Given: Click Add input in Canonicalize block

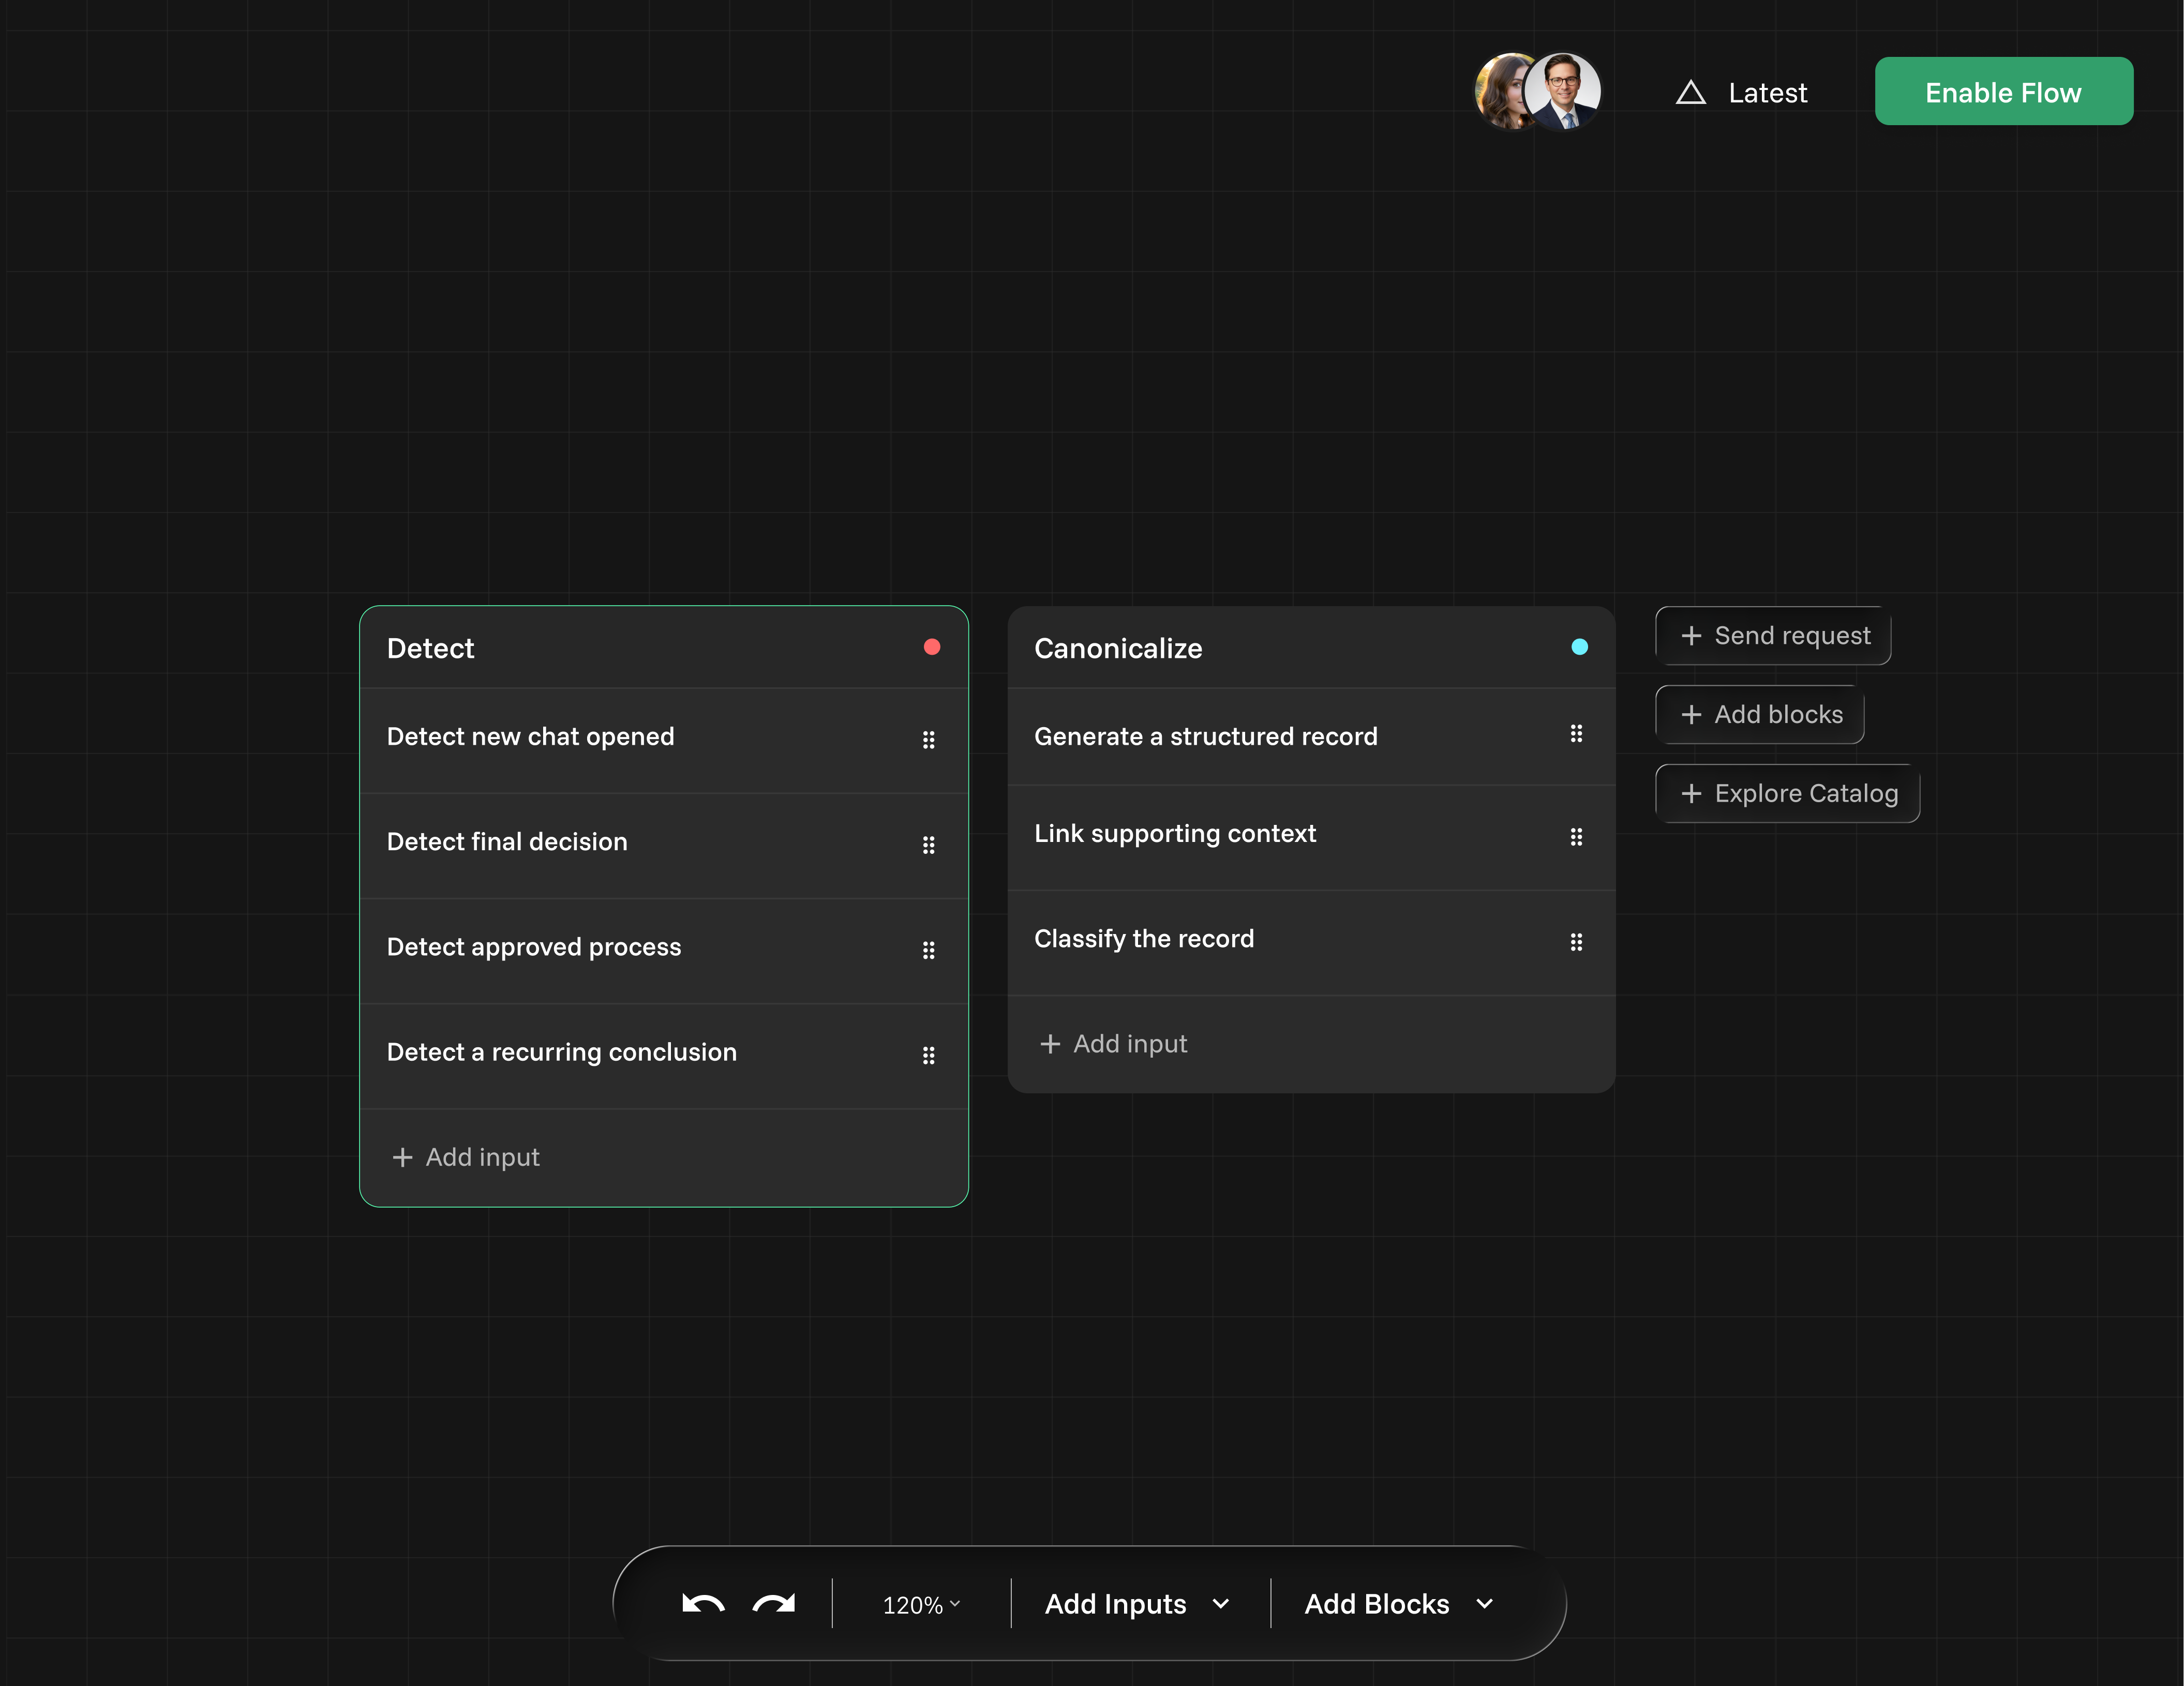Looking at the screenshot, I should (1113, 1044).
